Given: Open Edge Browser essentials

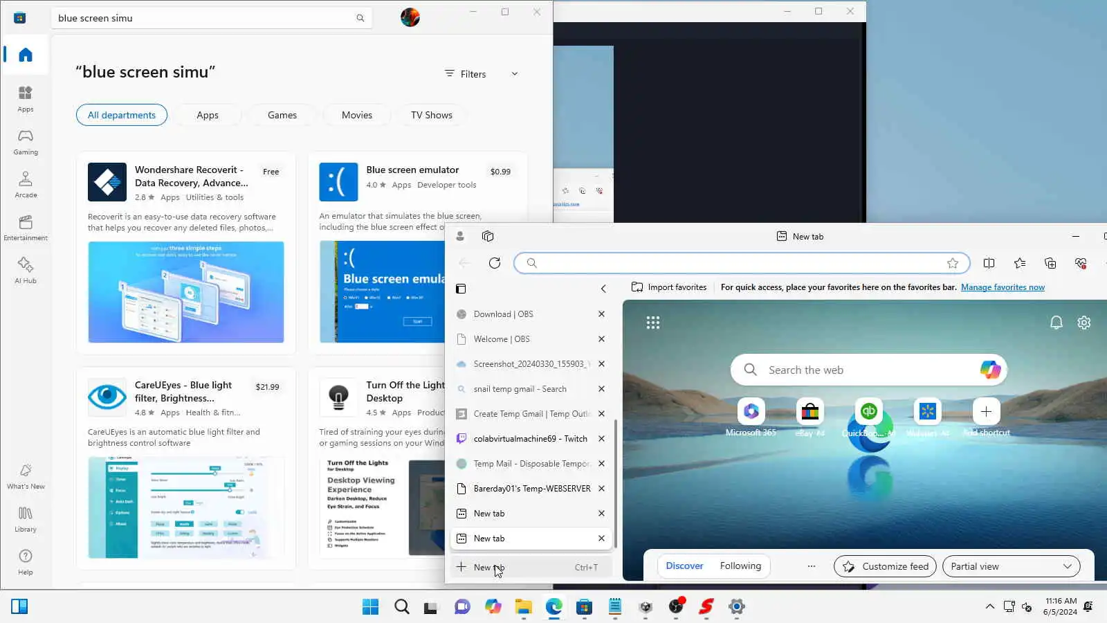Looking at the screenshot, I should coord(1081,263).
